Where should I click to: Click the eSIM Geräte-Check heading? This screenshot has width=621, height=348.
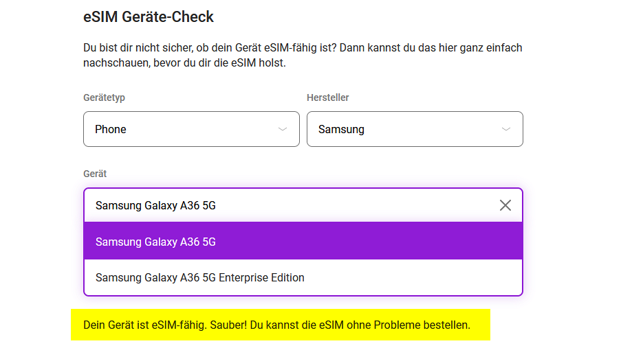pyautogui.click(x=149, y=17)
